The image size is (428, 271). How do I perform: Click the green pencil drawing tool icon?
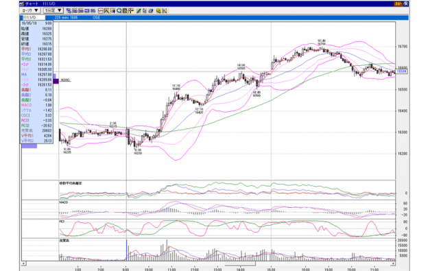point(139,11)
